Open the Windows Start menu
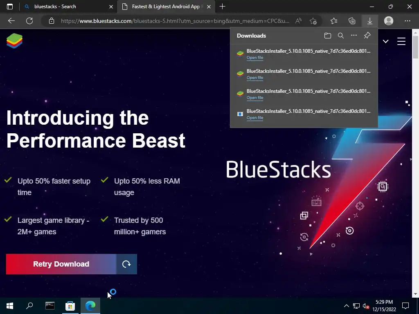This screenshot has height=314, width=419. tap(10, 306)
